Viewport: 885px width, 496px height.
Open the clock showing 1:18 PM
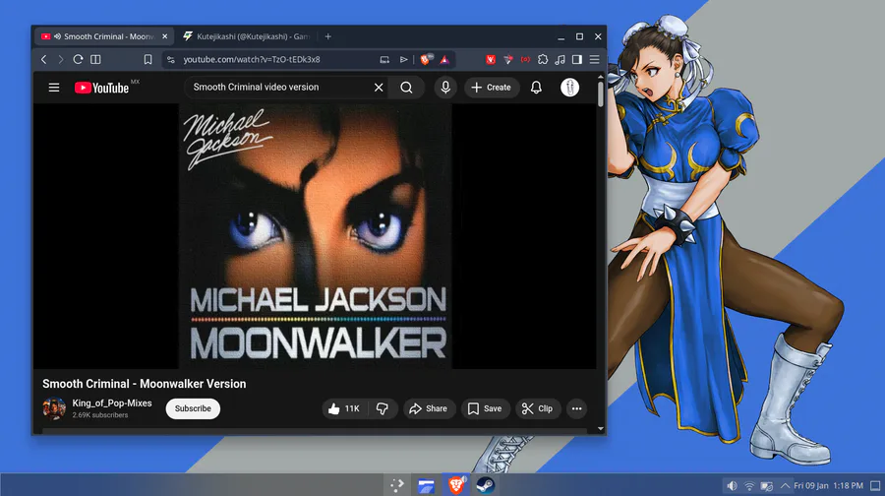click(829, 486)
